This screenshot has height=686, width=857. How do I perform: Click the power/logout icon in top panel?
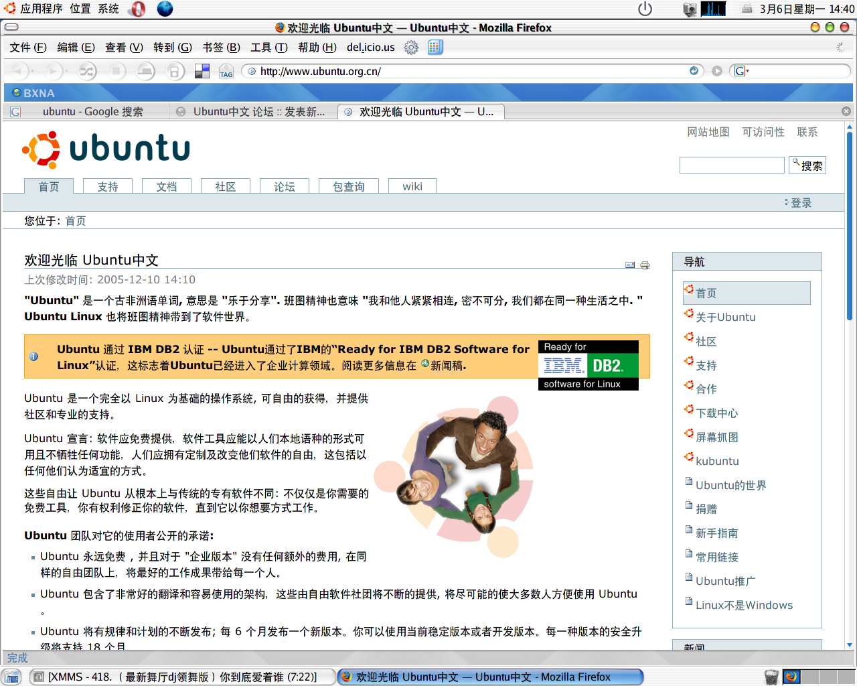(x=645, y=9)
